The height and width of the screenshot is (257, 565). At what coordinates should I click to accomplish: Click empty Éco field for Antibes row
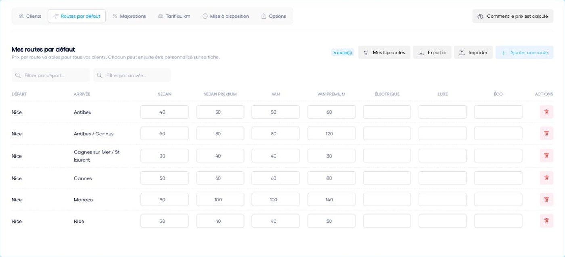(x=498, y=112)
